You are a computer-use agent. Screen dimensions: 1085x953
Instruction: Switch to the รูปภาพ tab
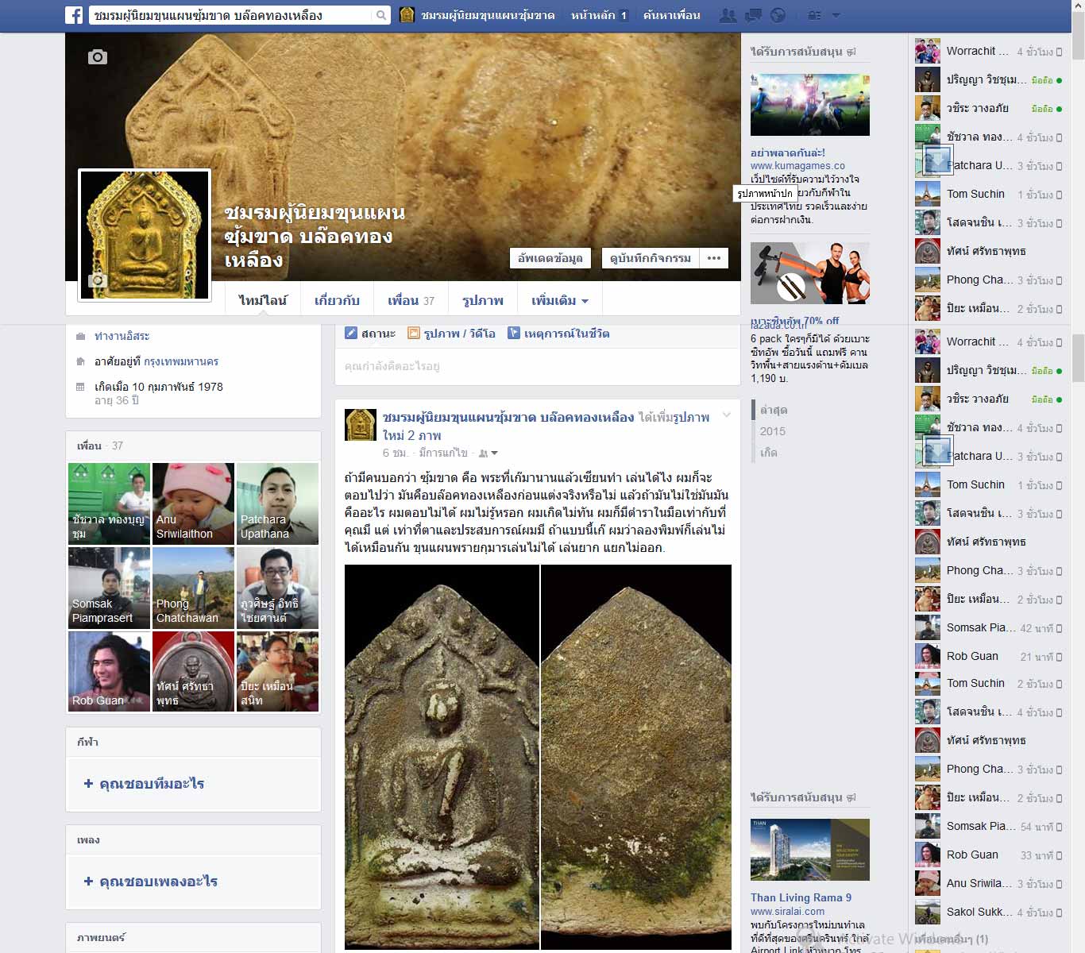click(x=483, y=301)
